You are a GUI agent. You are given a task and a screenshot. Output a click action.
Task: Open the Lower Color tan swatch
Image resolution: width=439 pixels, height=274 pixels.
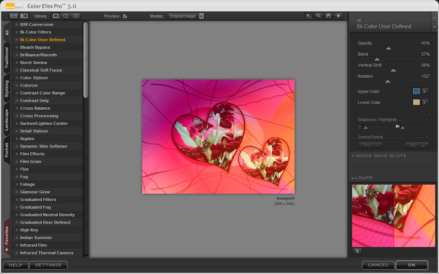click(416, 102)
